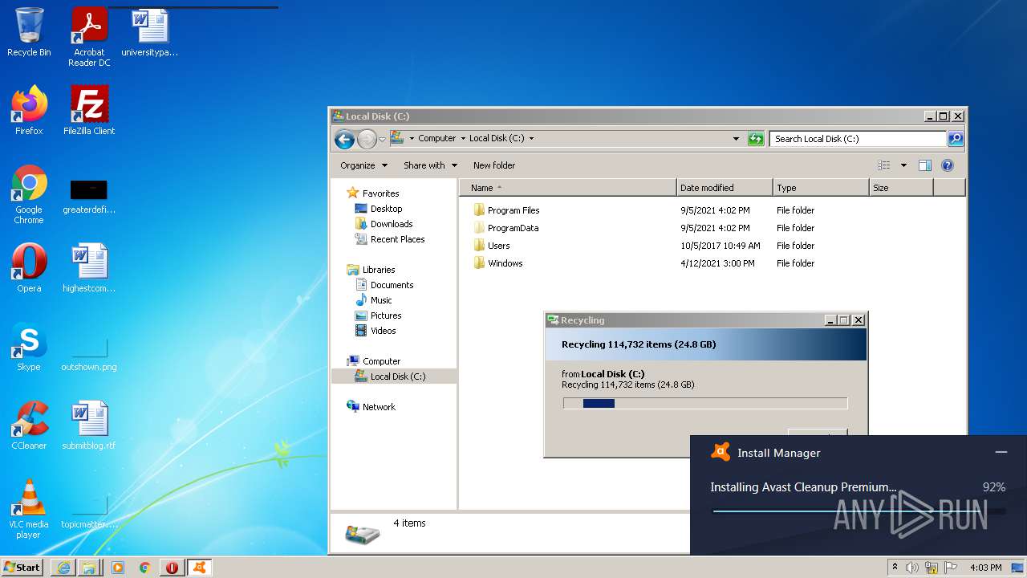This screenshot has height=578, width=1027.
Task: Click the New folder button
Action: 494,165
